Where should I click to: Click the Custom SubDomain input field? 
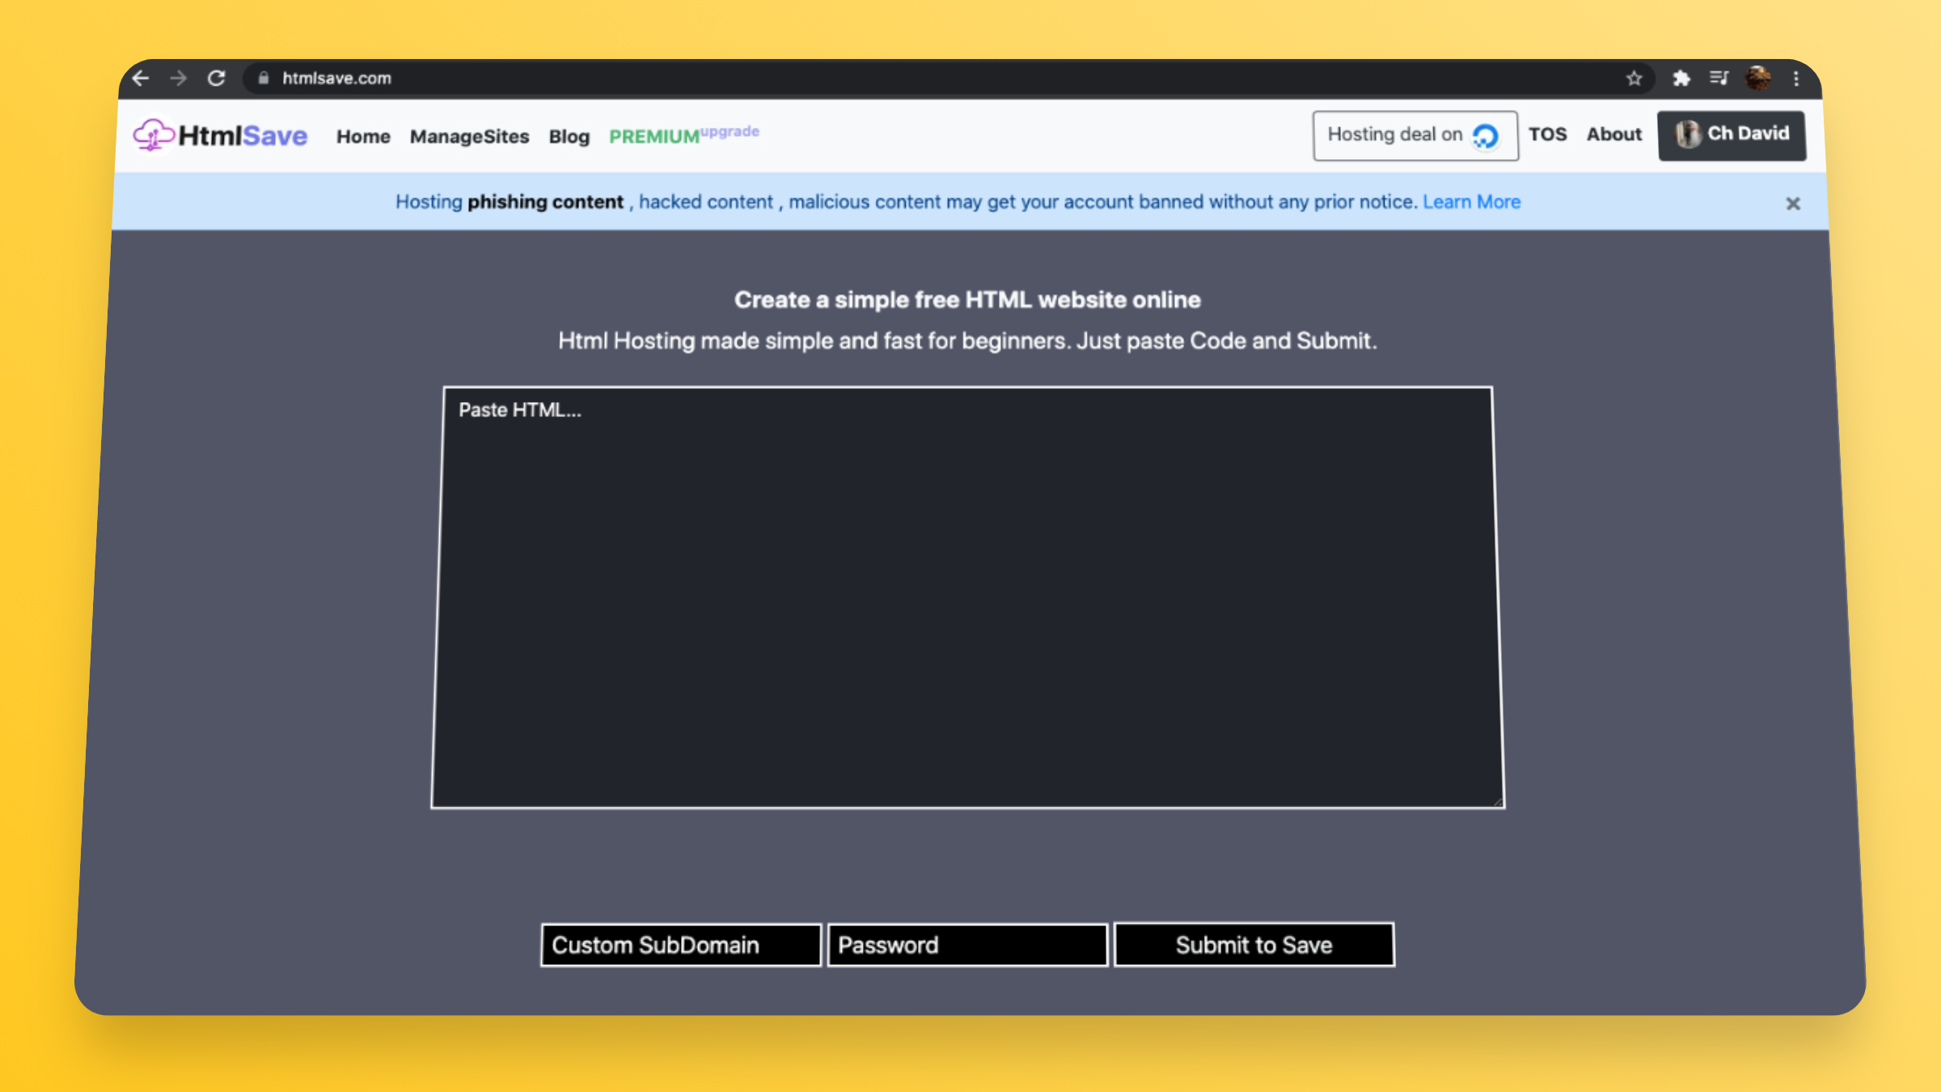pos(681,944)
